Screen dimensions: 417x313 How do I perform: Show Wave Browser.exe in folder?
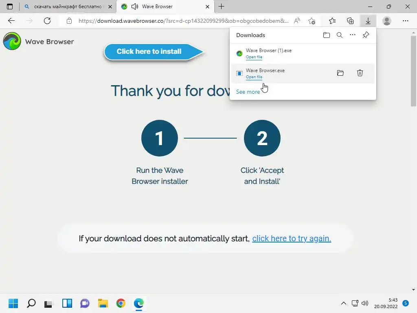(340, 73)
